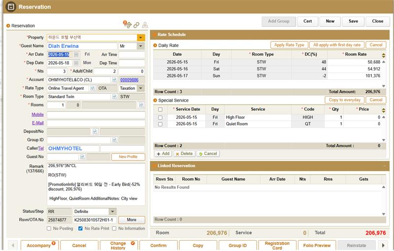Tick the High Floor service row checkbox

(160, 117)
